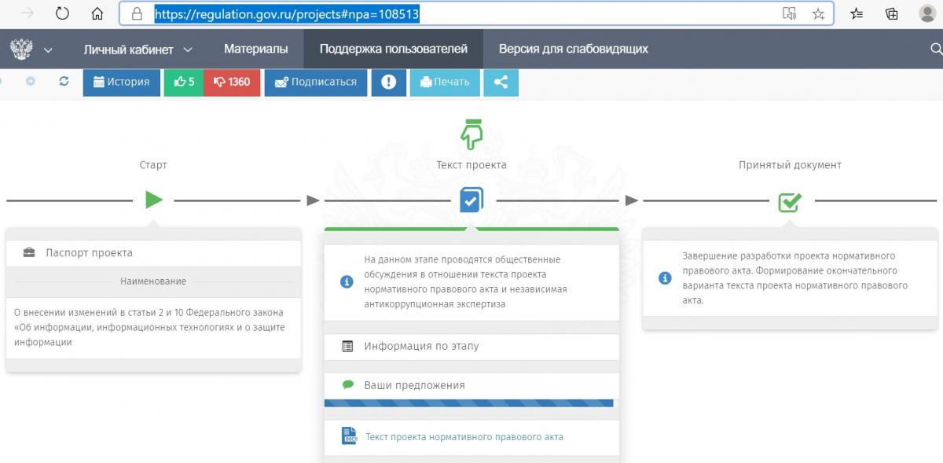Click the blue checkmark stage icon under Текст проекта
The image size is (943, 463).
click(471, 200)
